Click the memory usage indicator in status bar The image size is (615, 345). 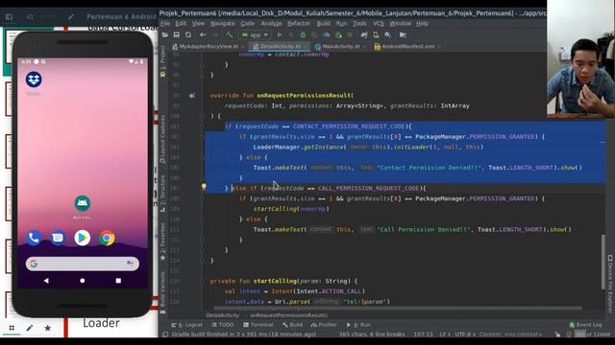[592, 334]
